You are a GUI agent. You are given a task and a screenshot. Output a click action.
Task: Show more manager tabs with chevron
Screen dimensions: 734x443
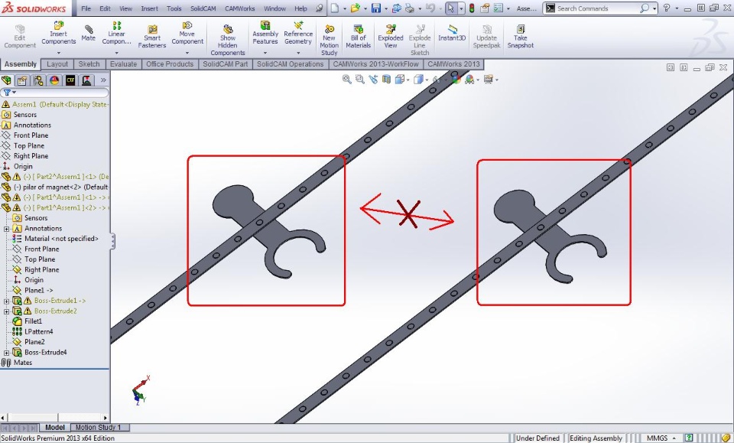click(103, 80)
